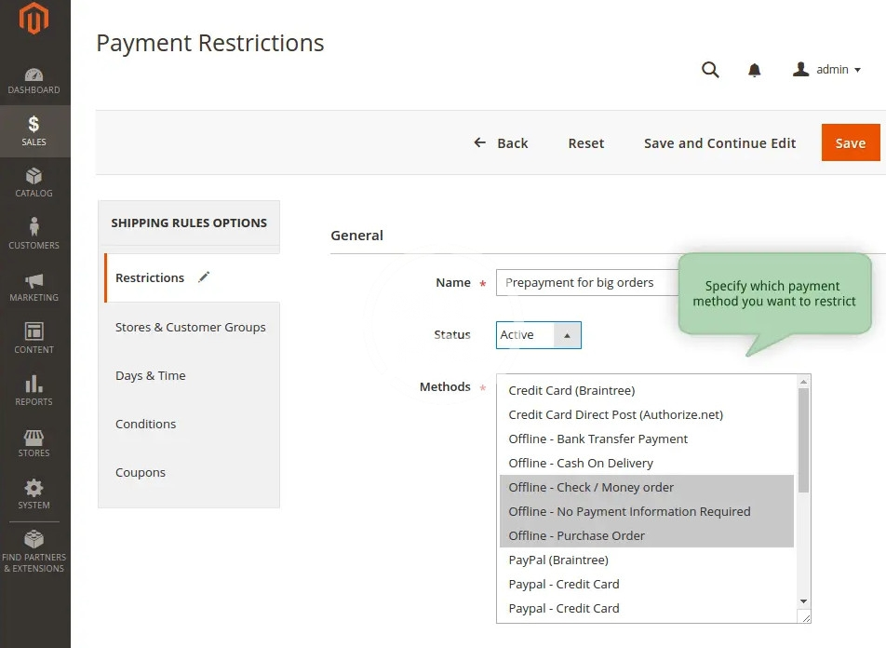Expand the admin account dropdown
This screenshot has width=886, height=648.
pyautogui.click(x=826, y=70)
